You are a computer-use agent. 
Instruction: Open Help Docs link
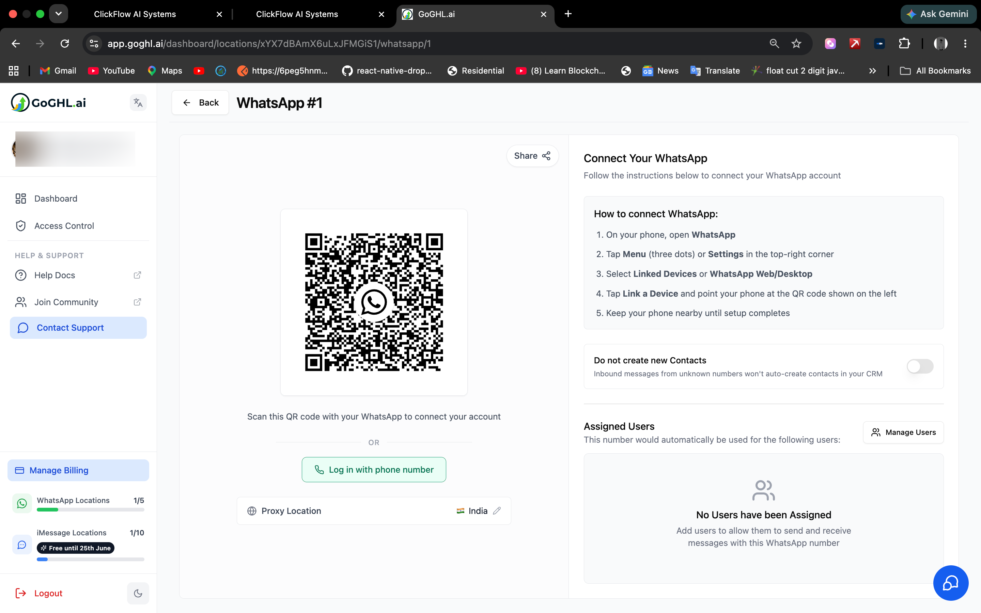pyautogui.click(x=78, y=275)
